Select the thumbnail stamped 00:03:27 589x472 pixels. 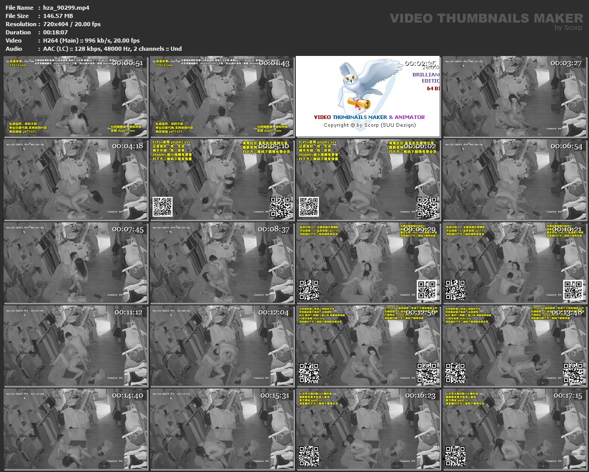(514, 97)
